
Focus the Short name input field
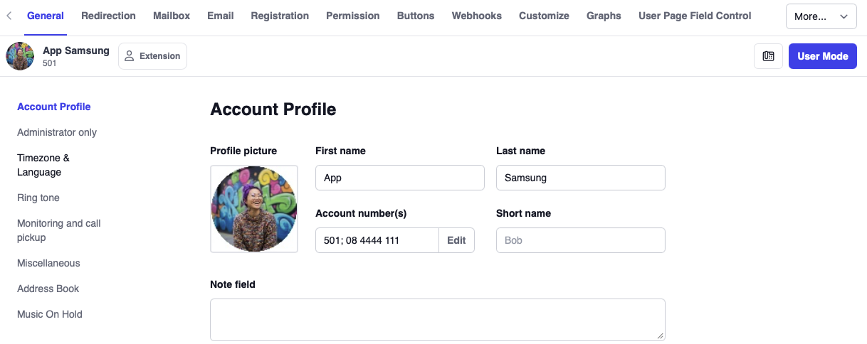coord(580,240)
